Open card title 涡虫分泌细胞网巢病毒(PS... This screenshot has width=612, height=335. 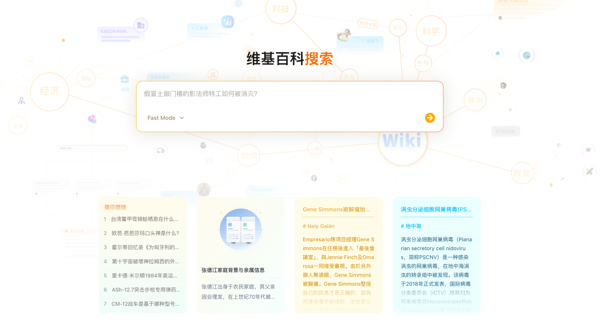pyautogui.click(x=436, y=209)
